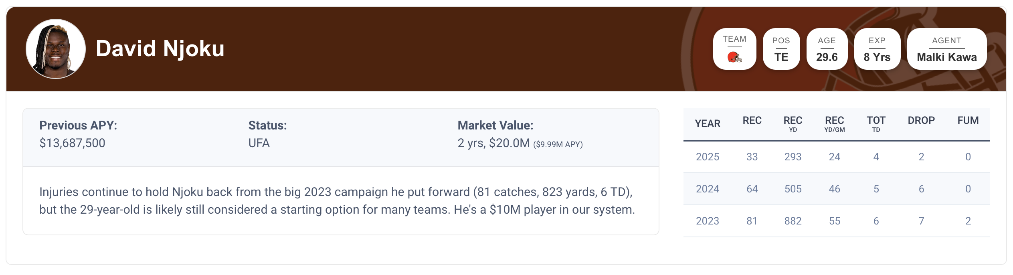Select the POS TE badge
Image resolution: width=1013 pixels, height=275 pixels.
(x=781, y=49)
